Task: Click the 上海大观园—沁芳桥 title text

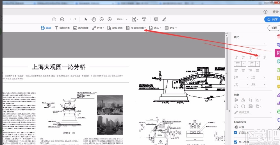Action: tap(59, 67)
